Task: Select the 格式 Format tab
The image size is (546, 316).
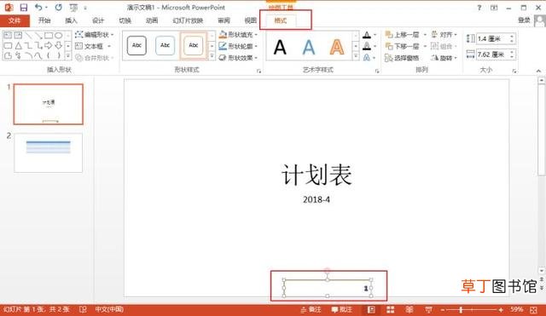Action: [281, 20]
